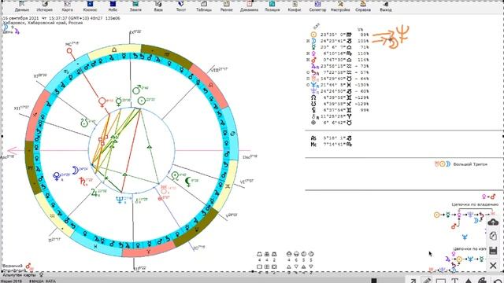Open the История toolbar item
The height and width of the screenshot is (283, 504).
44,6
